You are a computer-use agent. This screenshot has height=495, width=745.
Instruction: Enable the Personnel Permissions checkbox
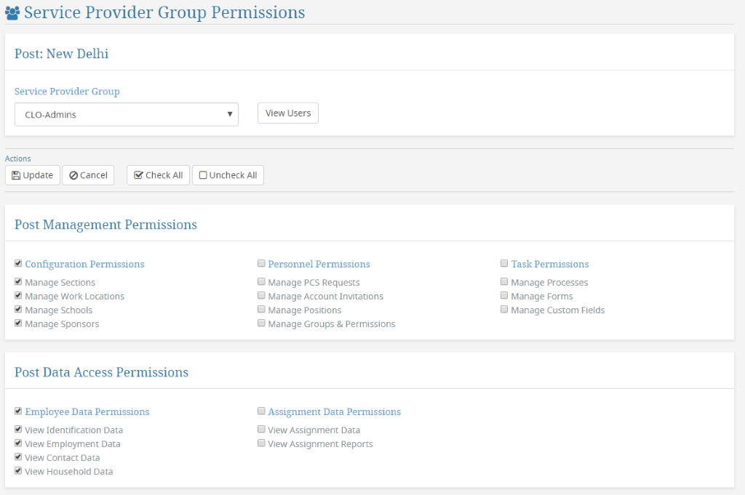click(261, 263)
